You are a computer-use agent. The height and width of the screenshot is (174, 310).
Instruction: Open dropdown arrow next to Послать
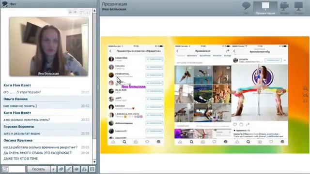[x=53, y=169]
